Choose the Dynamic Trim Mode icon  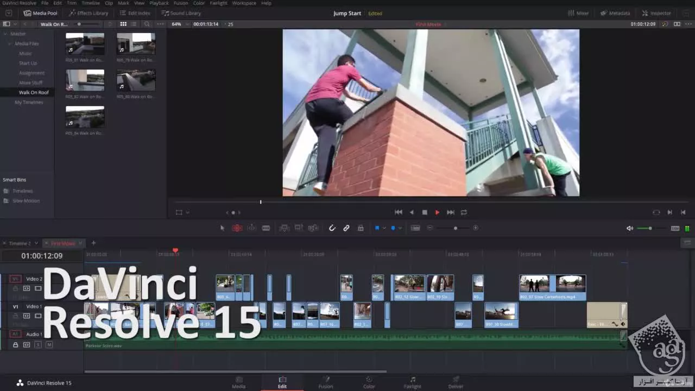point(251,228)
